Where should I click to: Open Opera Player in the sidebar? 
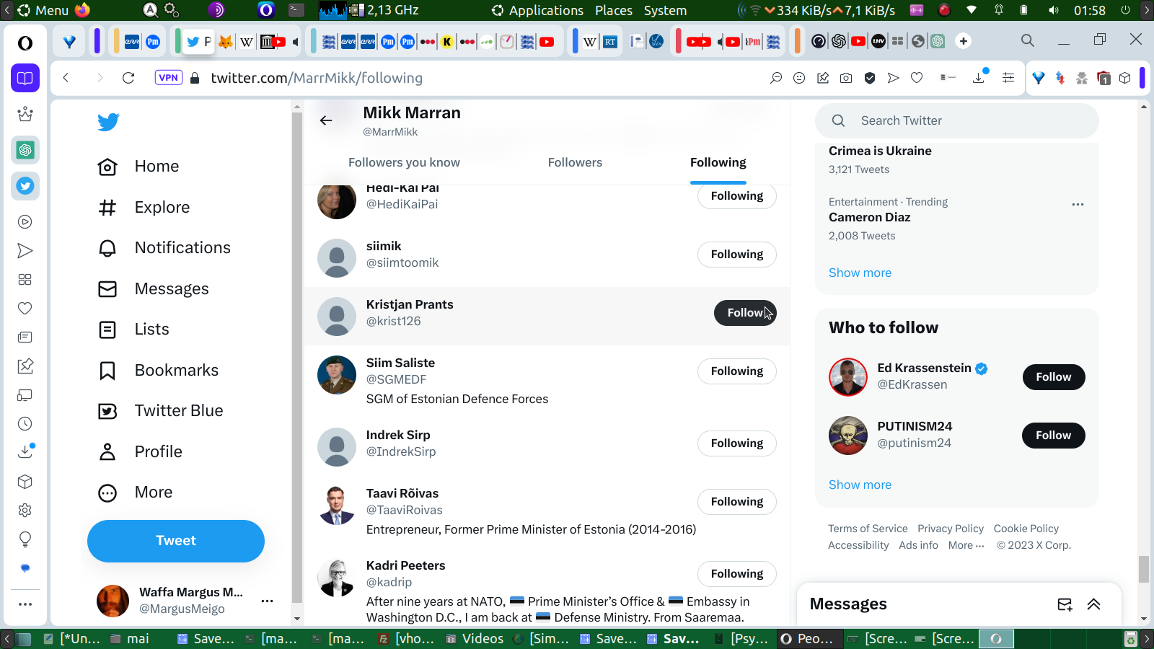25,222
